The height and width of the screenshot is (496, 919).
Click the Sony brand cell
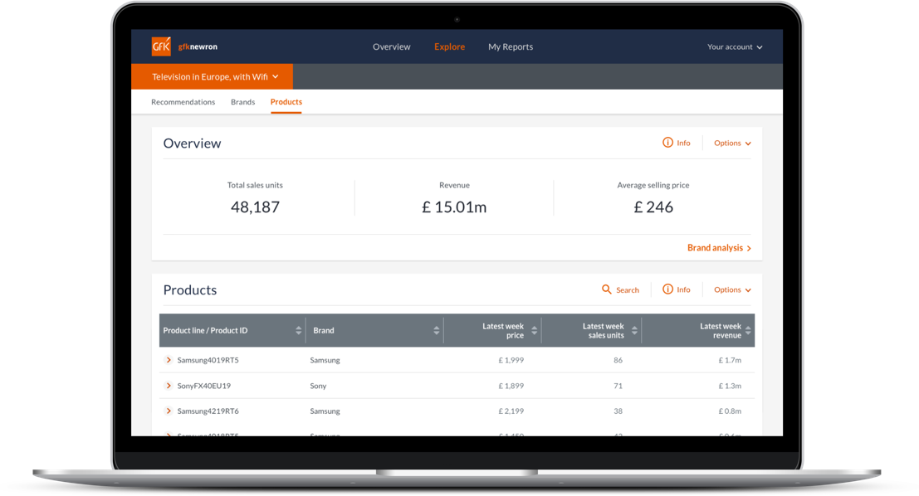[x=318, y=386]
